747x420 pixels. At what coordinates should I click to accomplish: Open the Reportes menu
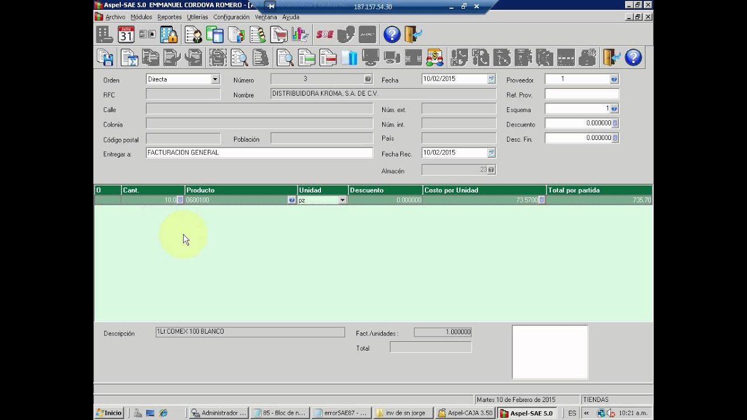pos(169,17)
